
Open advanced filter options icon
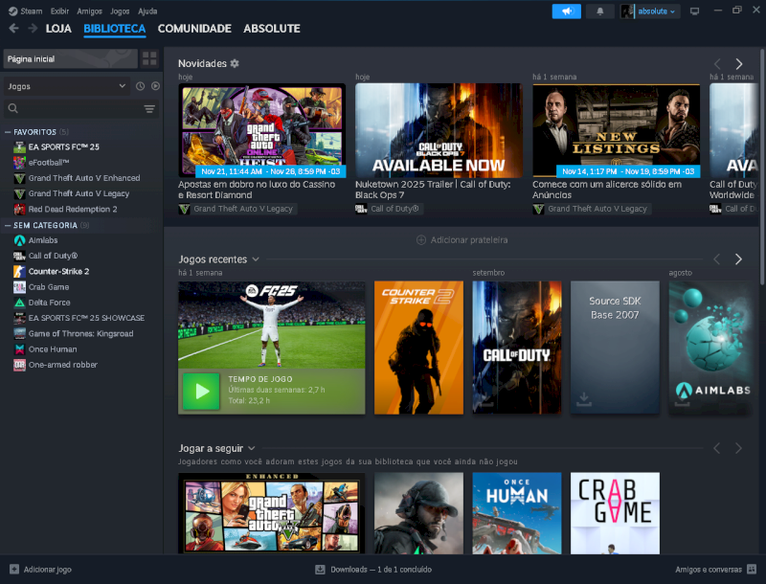tap(149, 108)
